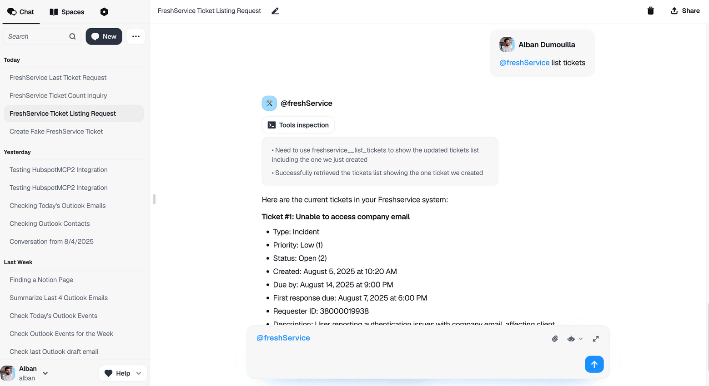Switch to the Chat tab
The image size is (709, 386).
point(21,12)
